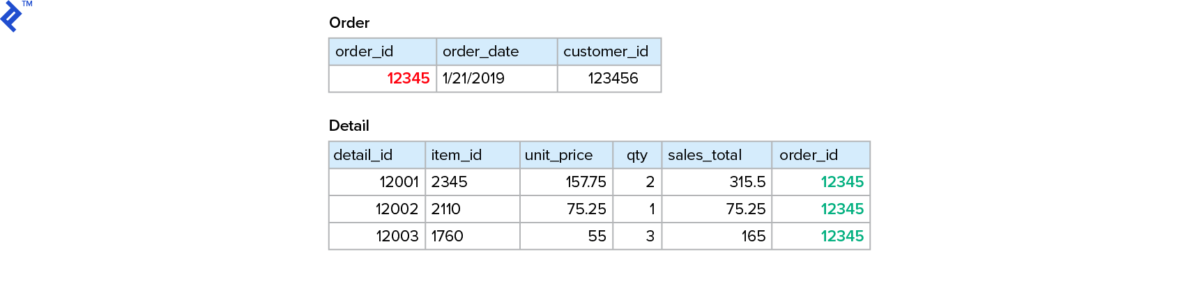Click the red 12345 order_id cell
This screenshot has width=1199, height=281.
click(408, 79)
